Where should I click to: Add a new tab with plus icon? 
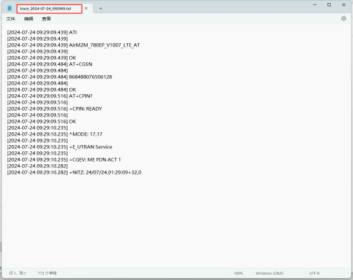tap(100, 8)
